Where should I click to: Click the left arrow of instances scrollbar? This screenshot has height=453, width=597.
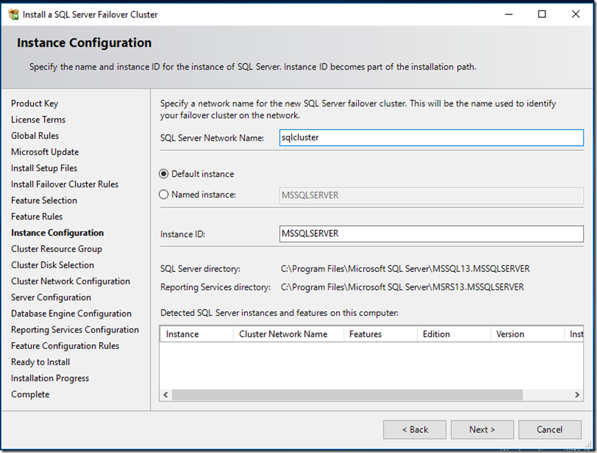[166, 394]
